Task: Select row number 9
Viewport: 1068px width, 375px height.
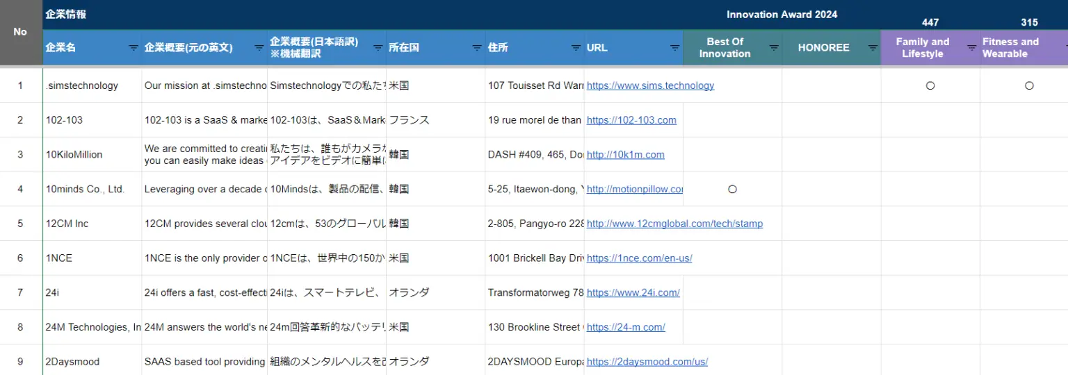Action: [x=20, y=361]
